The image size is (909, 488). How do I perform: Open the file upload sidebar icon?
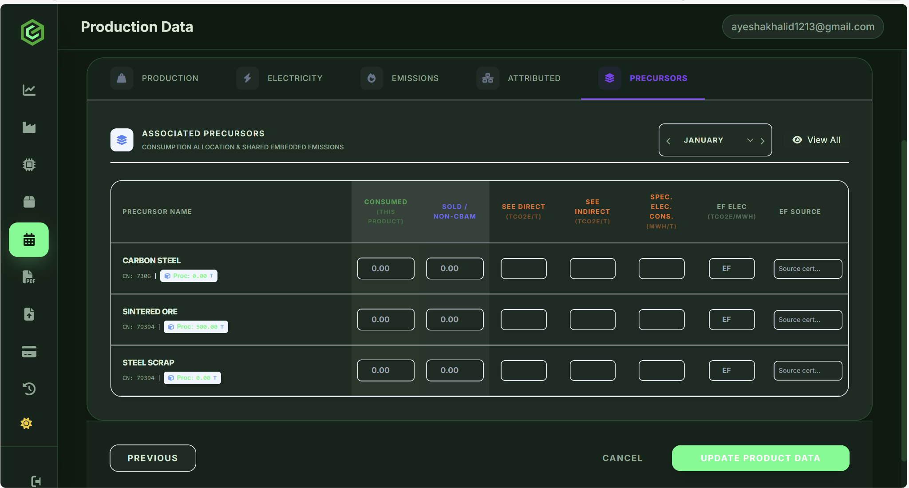tap(29, 314)
